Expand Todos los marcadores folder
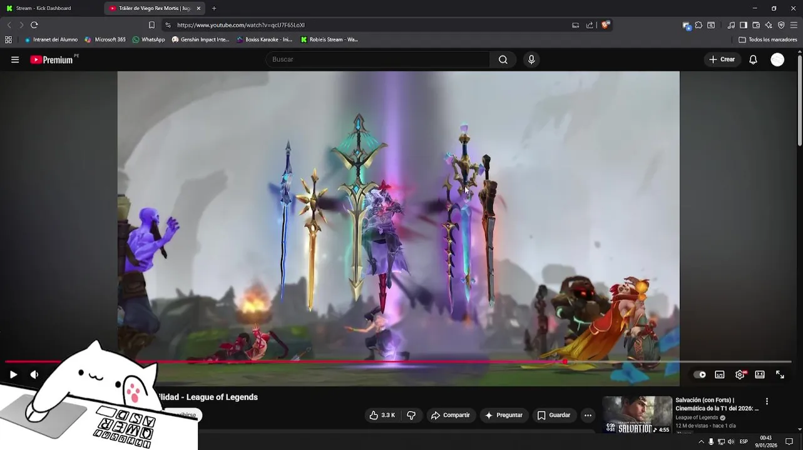The height and width of the screenshot is (450, 803). point(767,39)
